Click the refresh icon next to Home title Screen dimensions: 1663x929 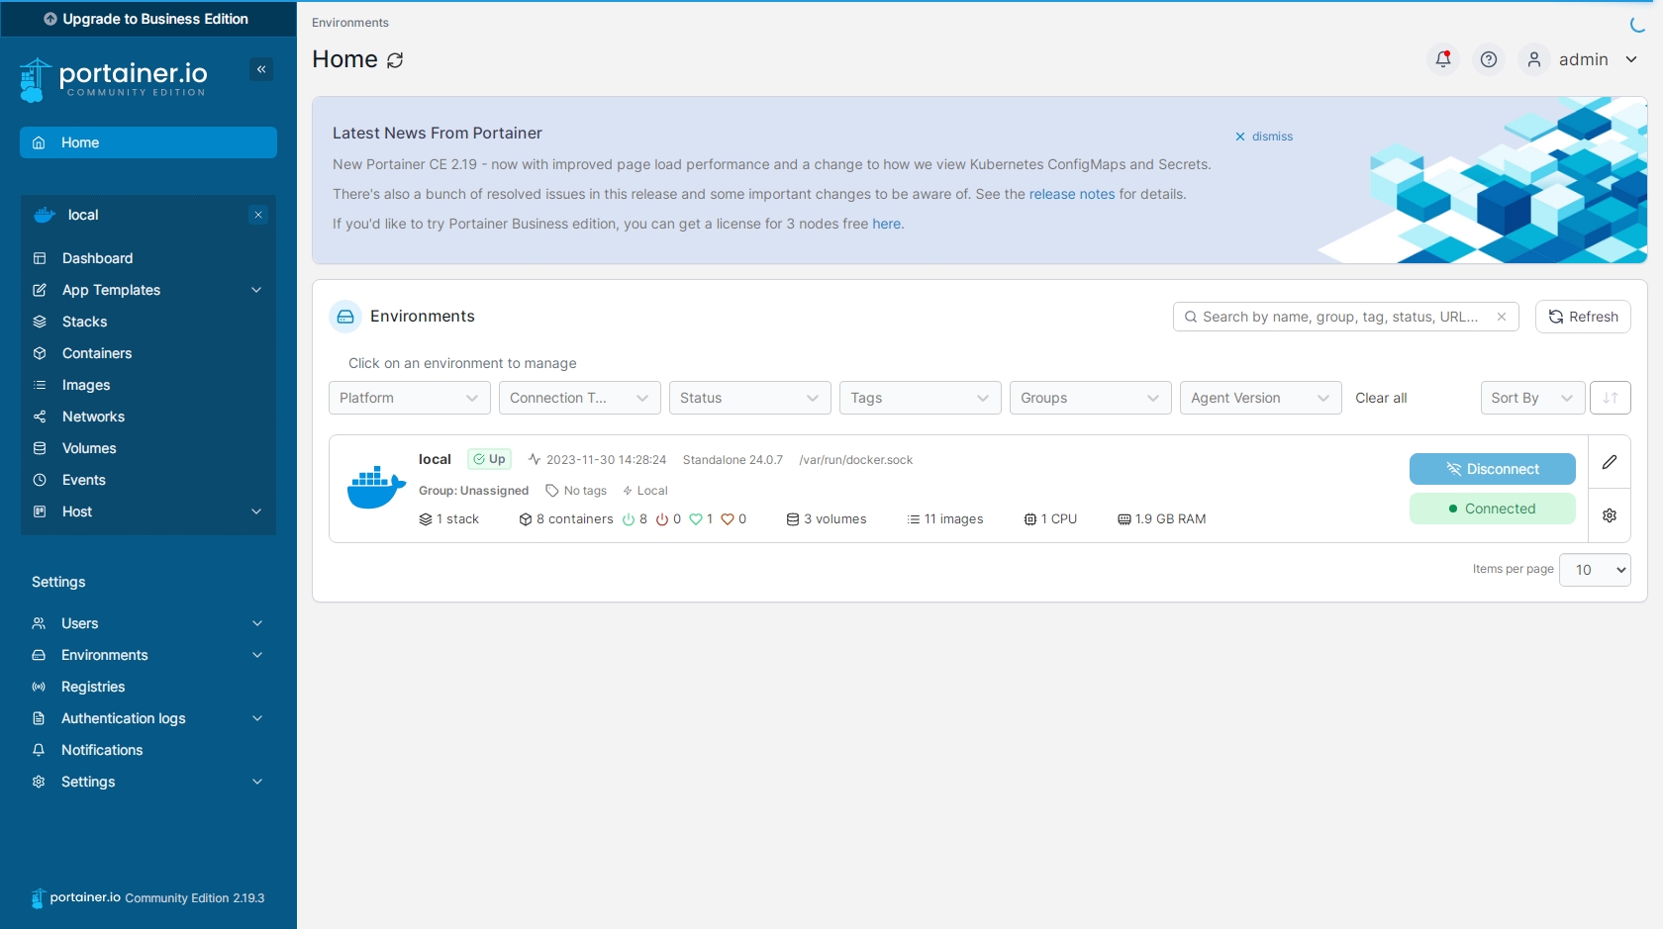(395, 60)
